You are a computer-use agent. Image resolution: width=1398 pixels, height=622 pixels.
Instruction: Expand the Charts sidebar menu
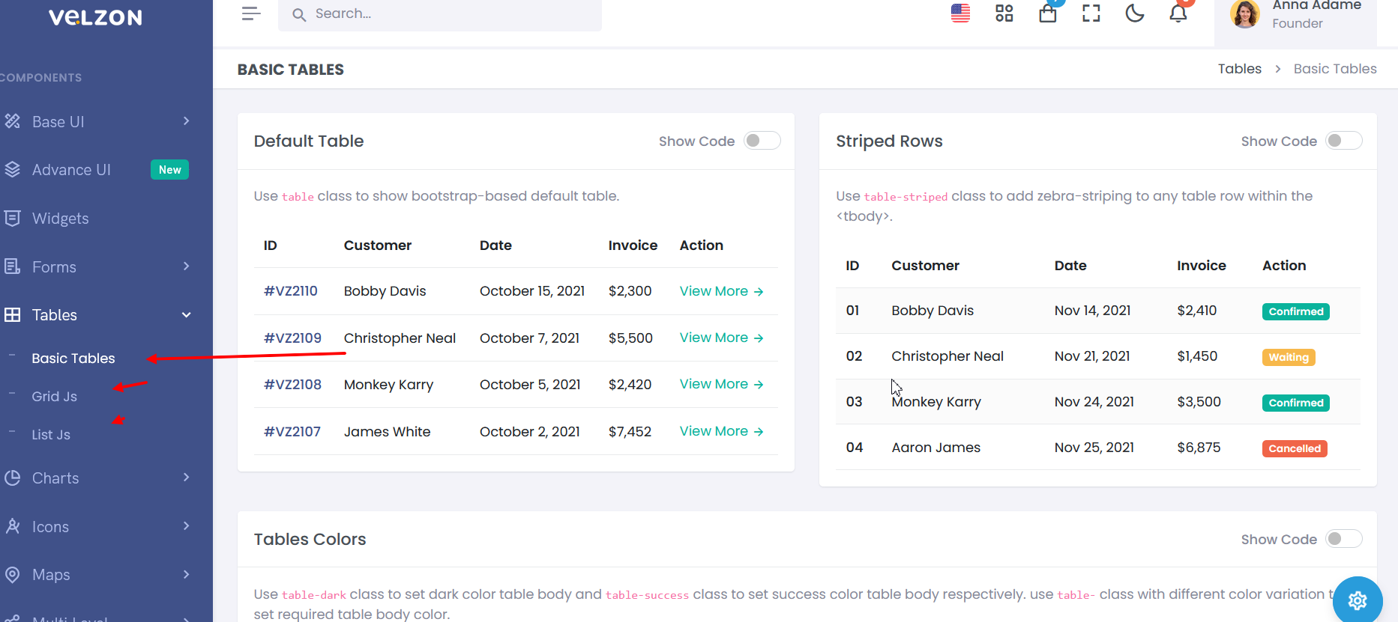point(97,478)
